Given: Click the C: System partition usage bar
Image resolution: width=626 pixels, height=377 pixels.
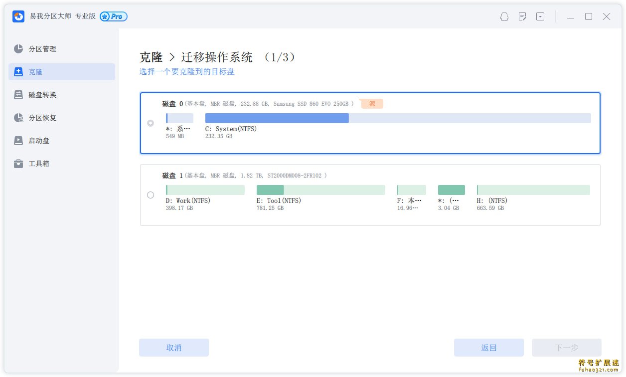Looking at the screenshot, I should (398, 118).
